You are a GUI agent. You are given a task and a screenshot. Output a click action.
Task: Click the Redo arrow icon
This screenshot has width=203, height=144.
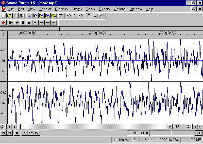(x=75, y=16)
